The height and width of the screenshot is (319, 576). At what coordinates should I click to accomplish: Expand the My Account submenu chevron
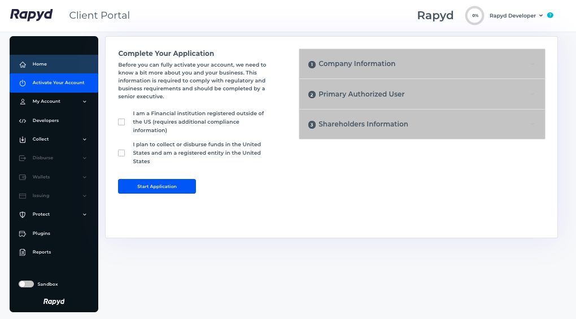tap(85, 102)
